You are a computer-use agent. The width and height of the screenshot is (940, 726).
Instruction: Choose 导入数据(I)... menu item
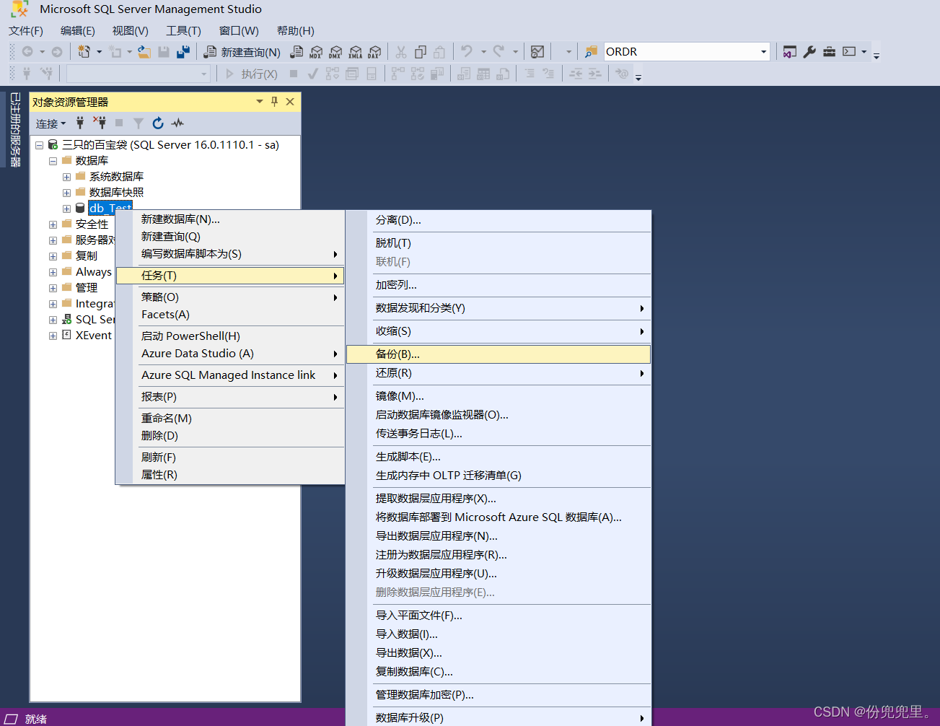498,634
